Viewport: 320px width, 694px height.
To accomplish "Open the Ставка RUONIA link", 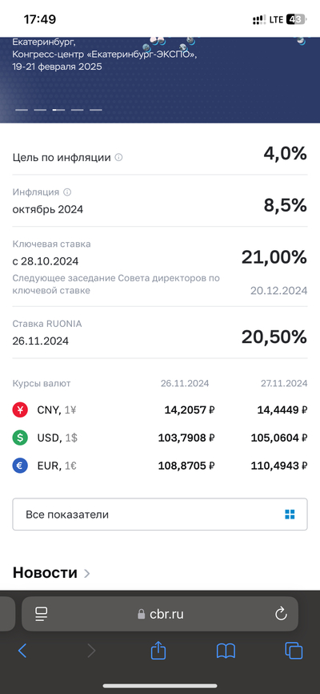I will point(47,324).
